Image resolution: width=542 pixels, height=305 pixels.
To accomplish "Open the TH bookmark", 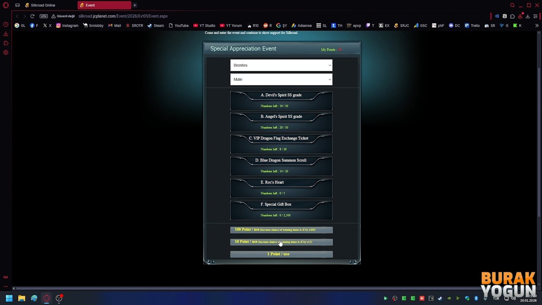I will pyautogui.click(x=337, y=25).
